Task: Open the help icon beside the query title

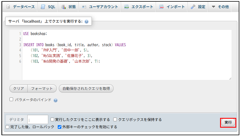Action: (x=86, y=22)
